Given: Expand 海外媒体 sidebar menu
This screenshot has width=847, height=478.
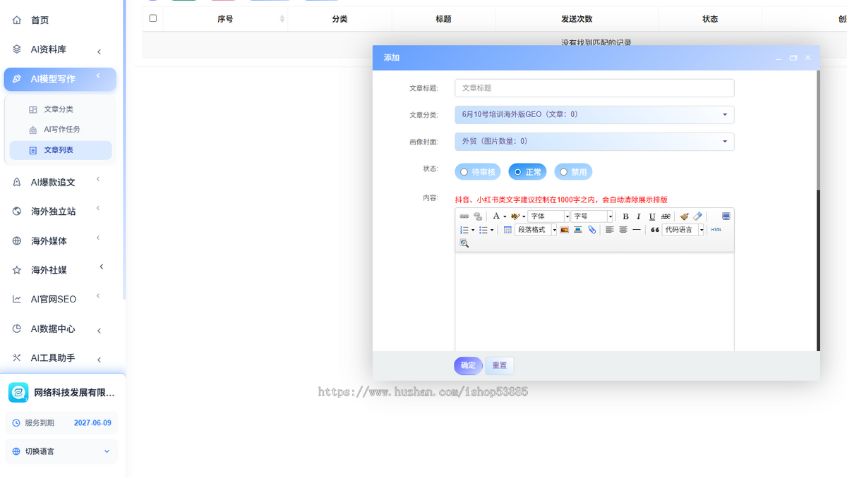Looking at the screenshot, I should (60, 240).
